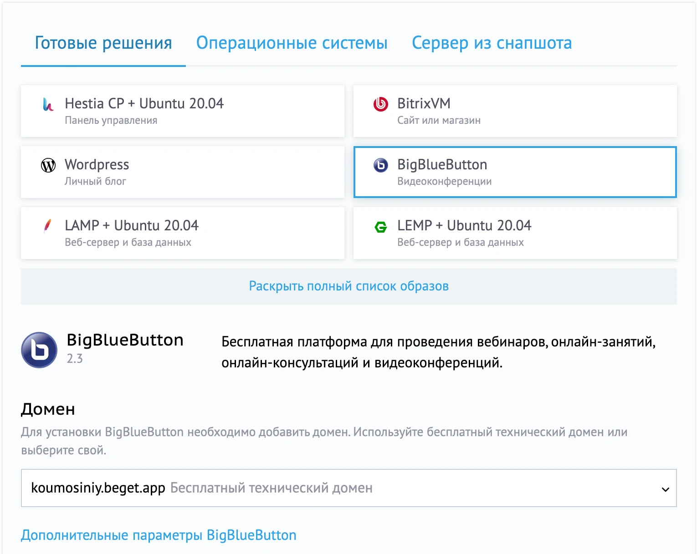The image size is (697, 554).
Task: Click the BitrixVM red icon
Action: click(379, 104)
